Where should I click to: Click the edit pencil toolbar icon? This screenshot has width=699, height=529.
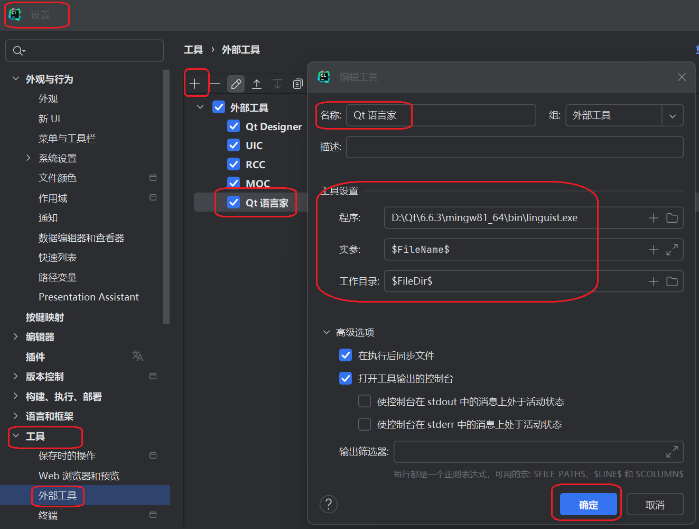pyautogui.click(x=236, y=84)
